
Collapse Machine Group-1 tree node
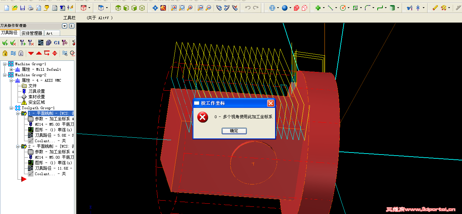pos(4,64)
